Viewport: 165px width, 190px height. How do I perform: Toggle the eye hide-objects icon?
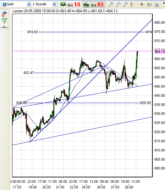pyautogui.click(x=4, y=14)
